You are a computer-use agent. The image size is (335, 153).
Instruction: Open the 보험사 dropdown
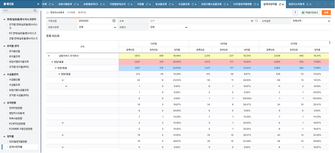click(168, 27)
